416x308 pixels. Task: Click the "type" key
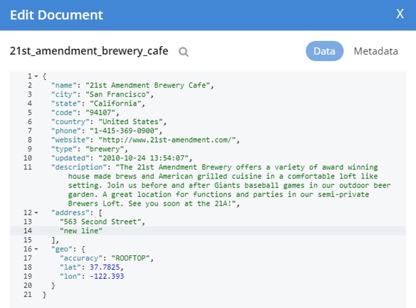(64, 149)
